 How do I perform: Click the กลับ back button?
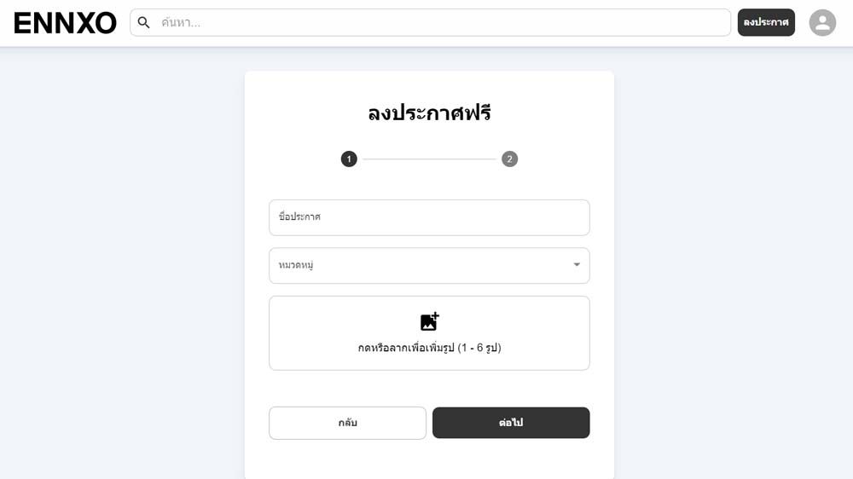click(x=348, y=423)
